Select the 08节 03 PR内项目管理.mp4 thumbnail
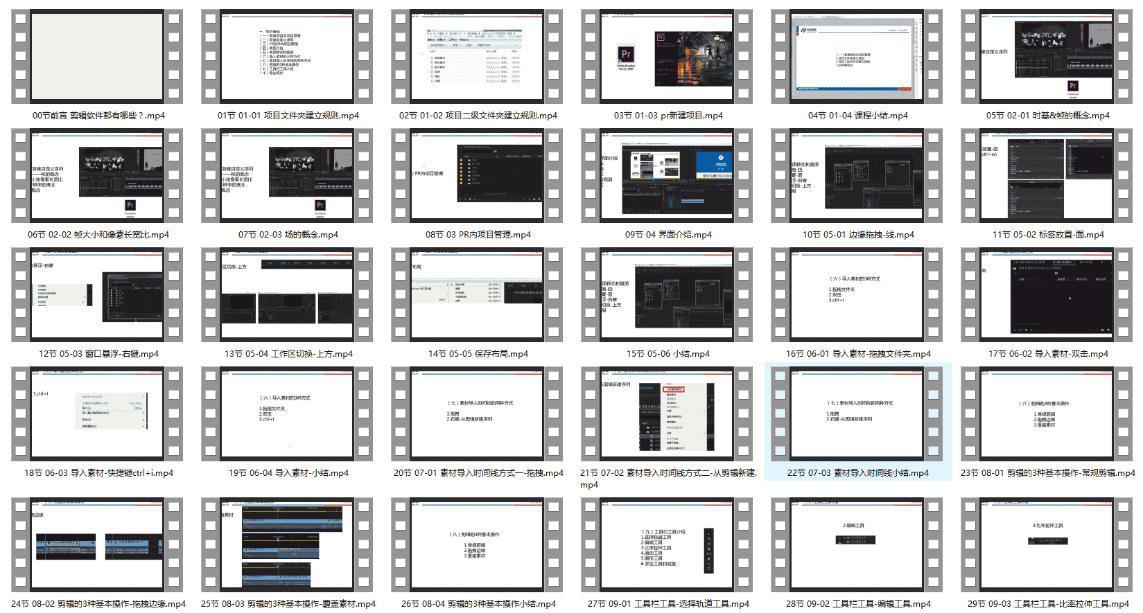 pyautogui.click(x=477, y=176)
